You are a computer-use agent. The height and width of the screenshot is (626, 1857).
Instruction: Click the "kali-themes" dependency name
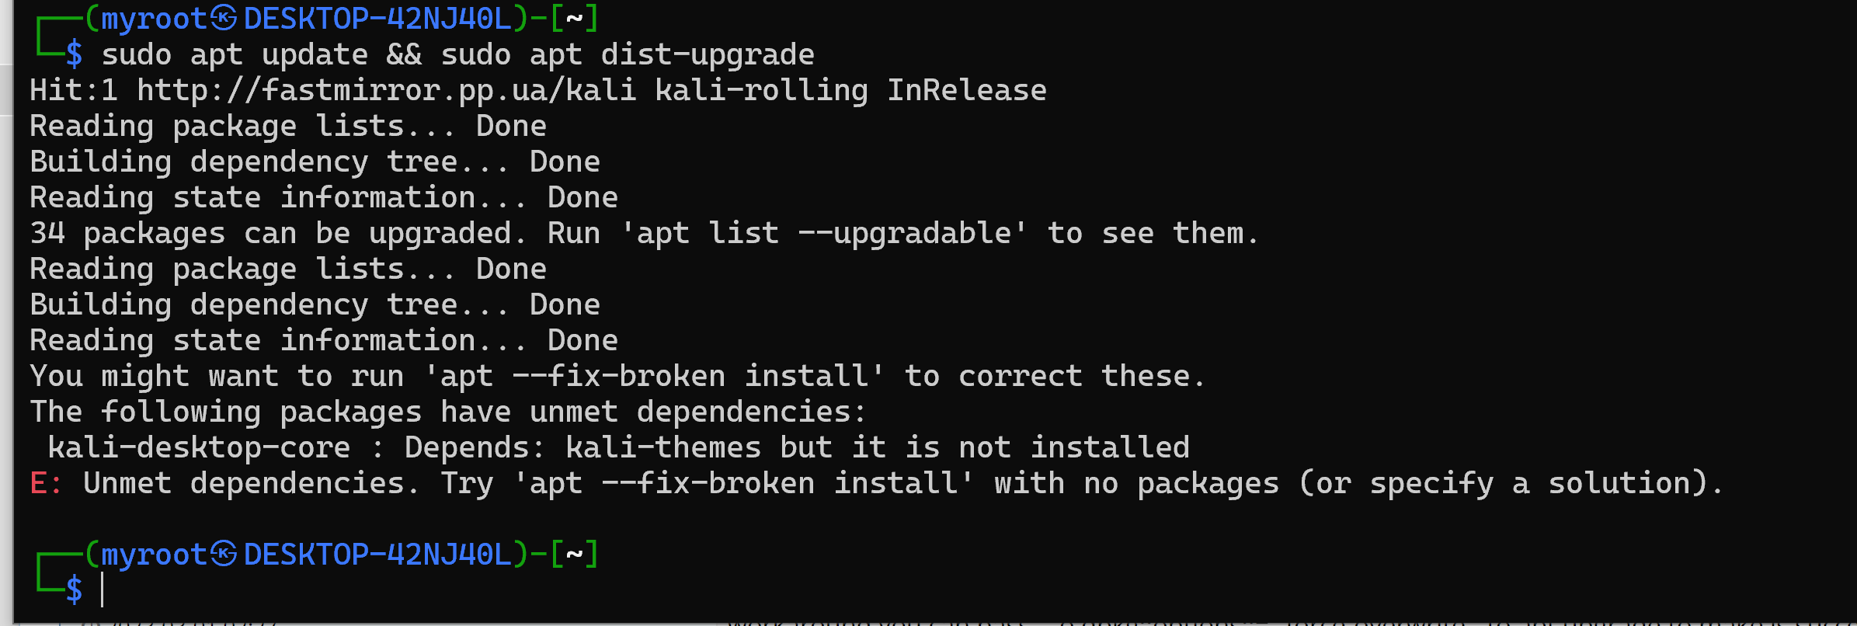(663, 447)
